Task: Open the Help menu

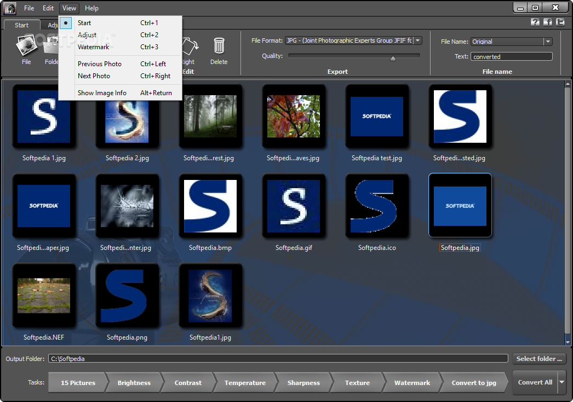Action: (91, 8)
